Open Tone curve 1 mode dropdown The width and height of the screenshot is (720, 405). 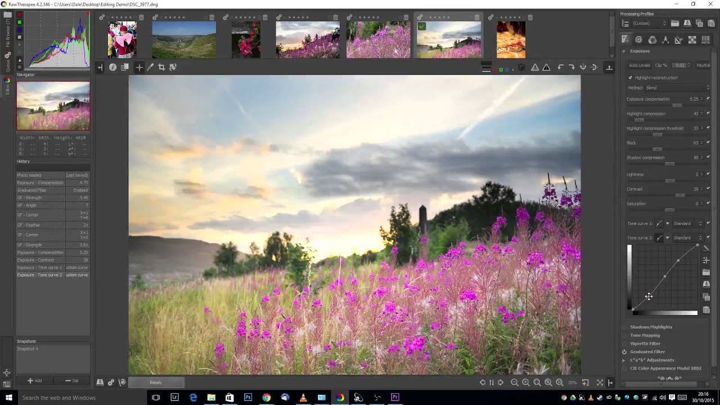coord(688,223)
